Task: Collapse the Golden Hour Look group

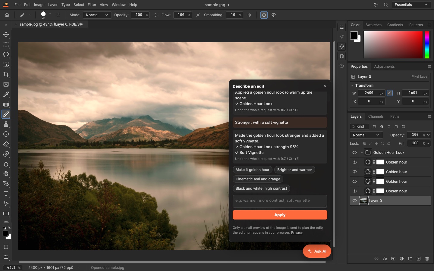Action: [362, 153]
